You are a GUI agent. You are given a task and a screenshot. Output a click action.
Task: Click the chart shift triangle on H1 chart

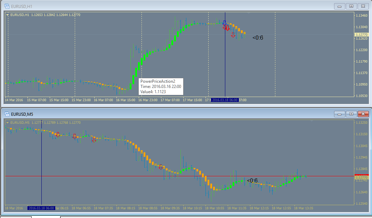249,13
